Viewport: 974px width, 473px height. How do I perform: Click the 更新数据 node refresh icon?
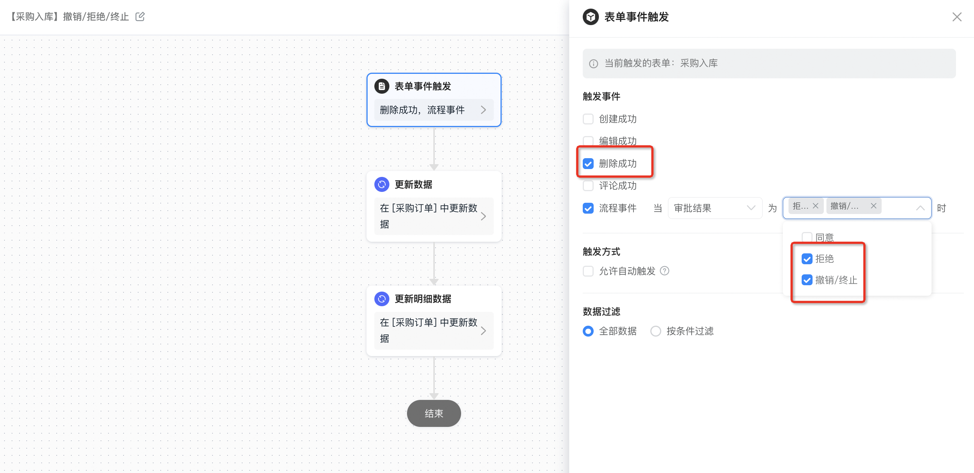pos(381,185)
